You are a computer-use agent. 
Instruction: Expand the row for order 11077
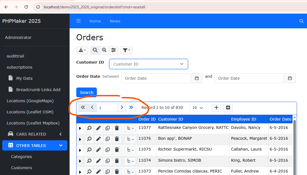tap(80, 128)
